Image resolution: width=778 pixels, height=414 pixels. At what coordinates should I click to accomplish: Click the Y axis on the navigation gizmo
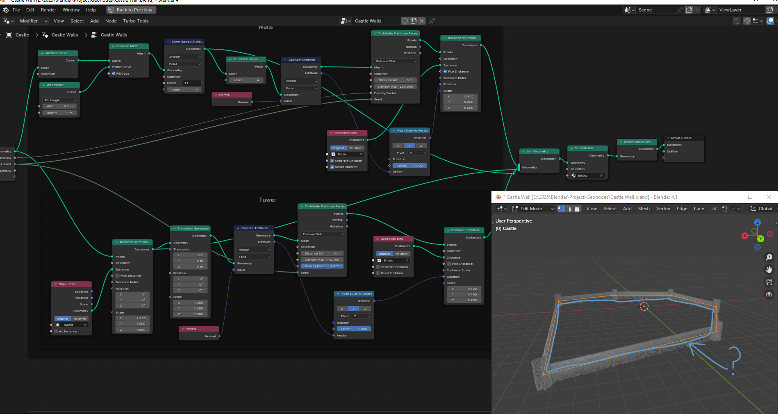pos(760,239)
